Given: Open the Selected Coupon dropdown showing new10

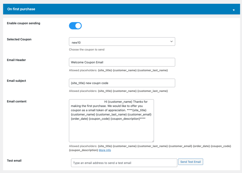Looking at the screenshot, I should 122,42.
